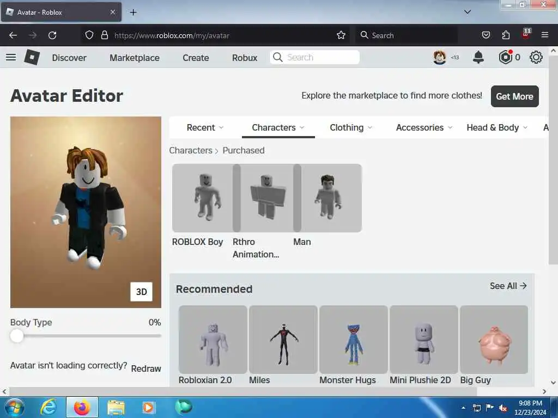Open a new browser tab

click(133, 13)
